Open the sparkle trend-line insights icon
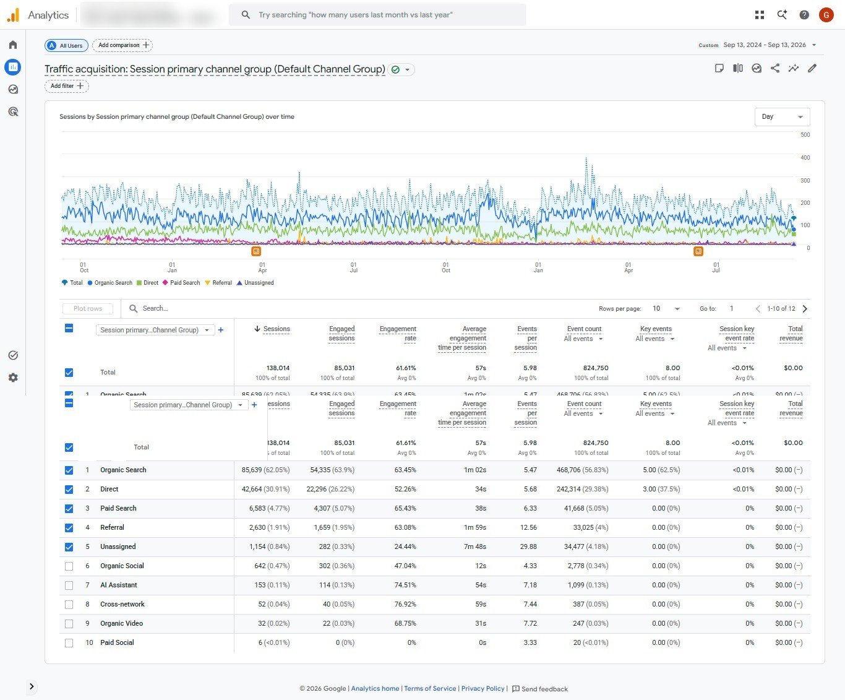 794,68
